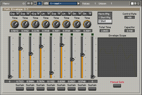
Task: Mute the Menv instrument with M
Action: 28,4
